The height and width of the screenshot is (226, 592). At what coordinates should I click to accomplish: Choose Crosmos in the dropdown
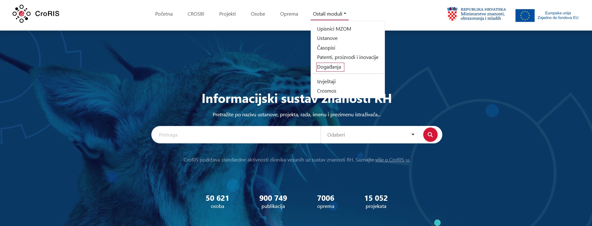coord(327,91)
